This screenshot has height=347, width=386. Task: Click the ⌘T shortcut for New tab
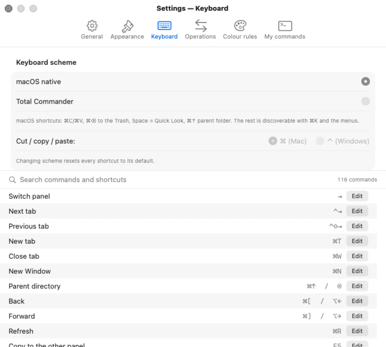pos(337,241)
